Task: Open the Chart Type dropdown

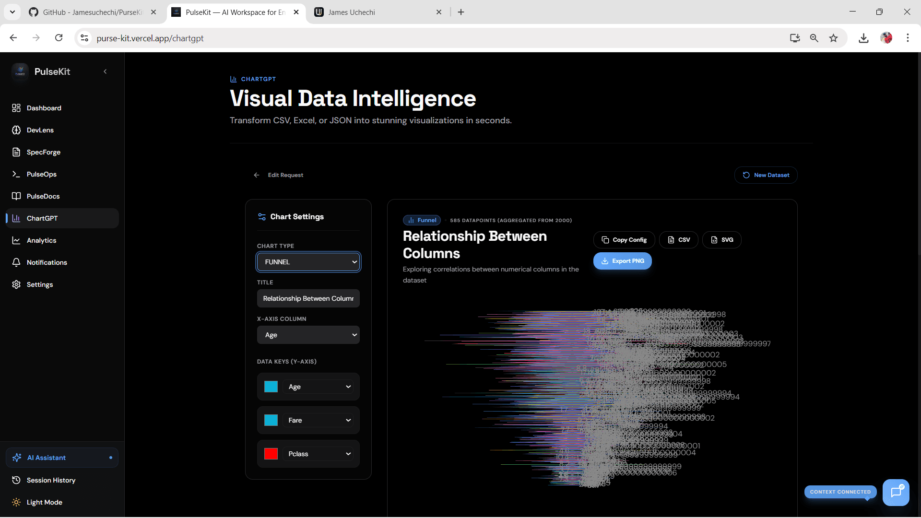Action: 308,262
